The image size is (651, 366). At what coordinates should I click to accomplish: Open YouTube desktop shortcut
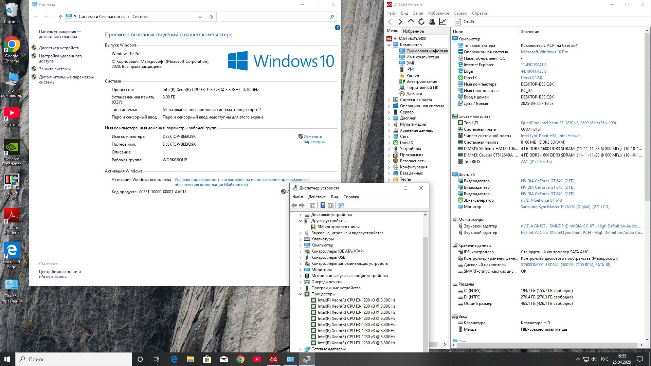(x=12, y=117)
